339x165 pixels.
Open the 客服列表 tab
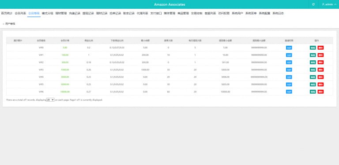[210, 13]
